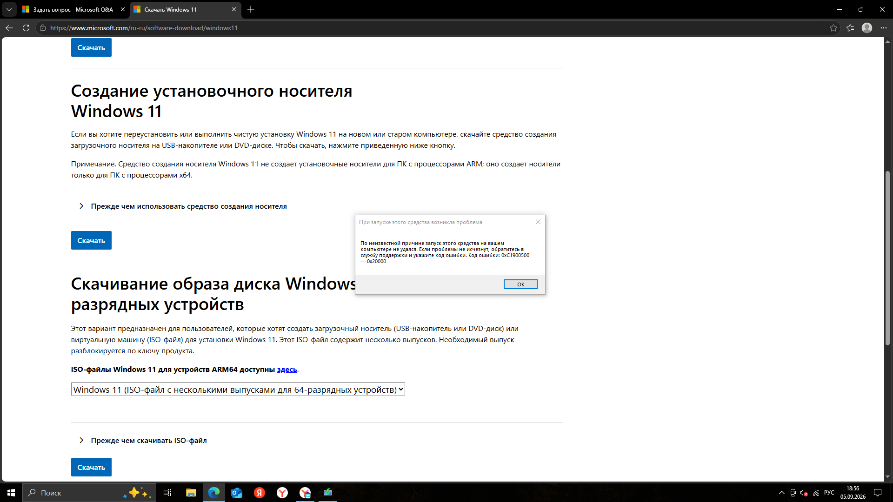Open the browser profile avatar

tap(867, 28)
